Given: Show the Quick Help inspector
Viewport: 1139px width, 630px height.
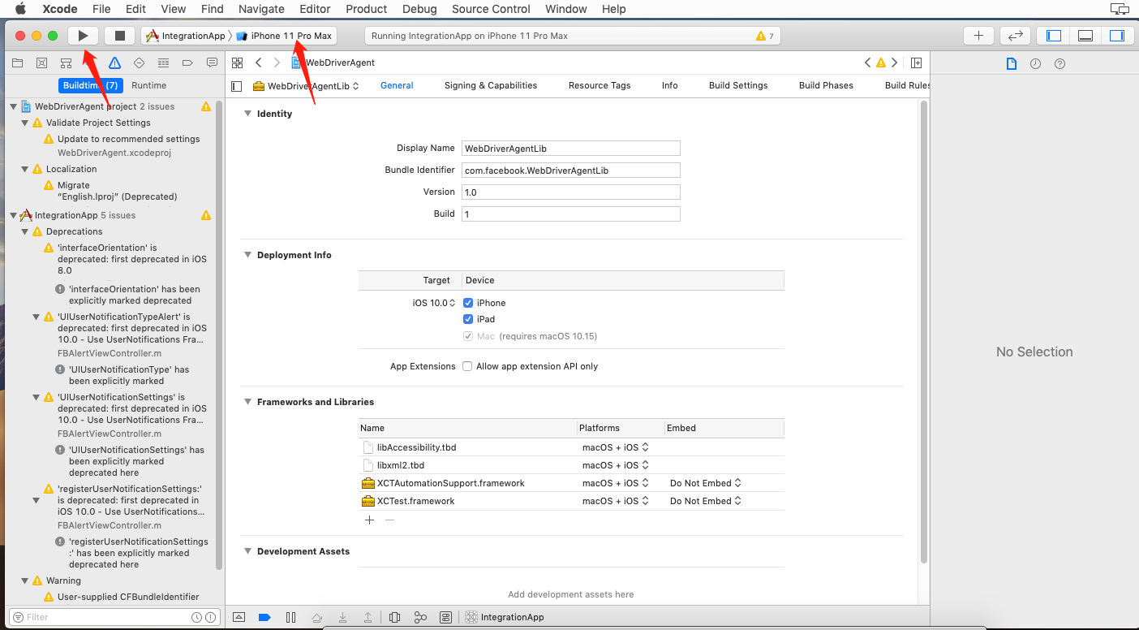Looking at the screenshot, I should [1059, 63].
